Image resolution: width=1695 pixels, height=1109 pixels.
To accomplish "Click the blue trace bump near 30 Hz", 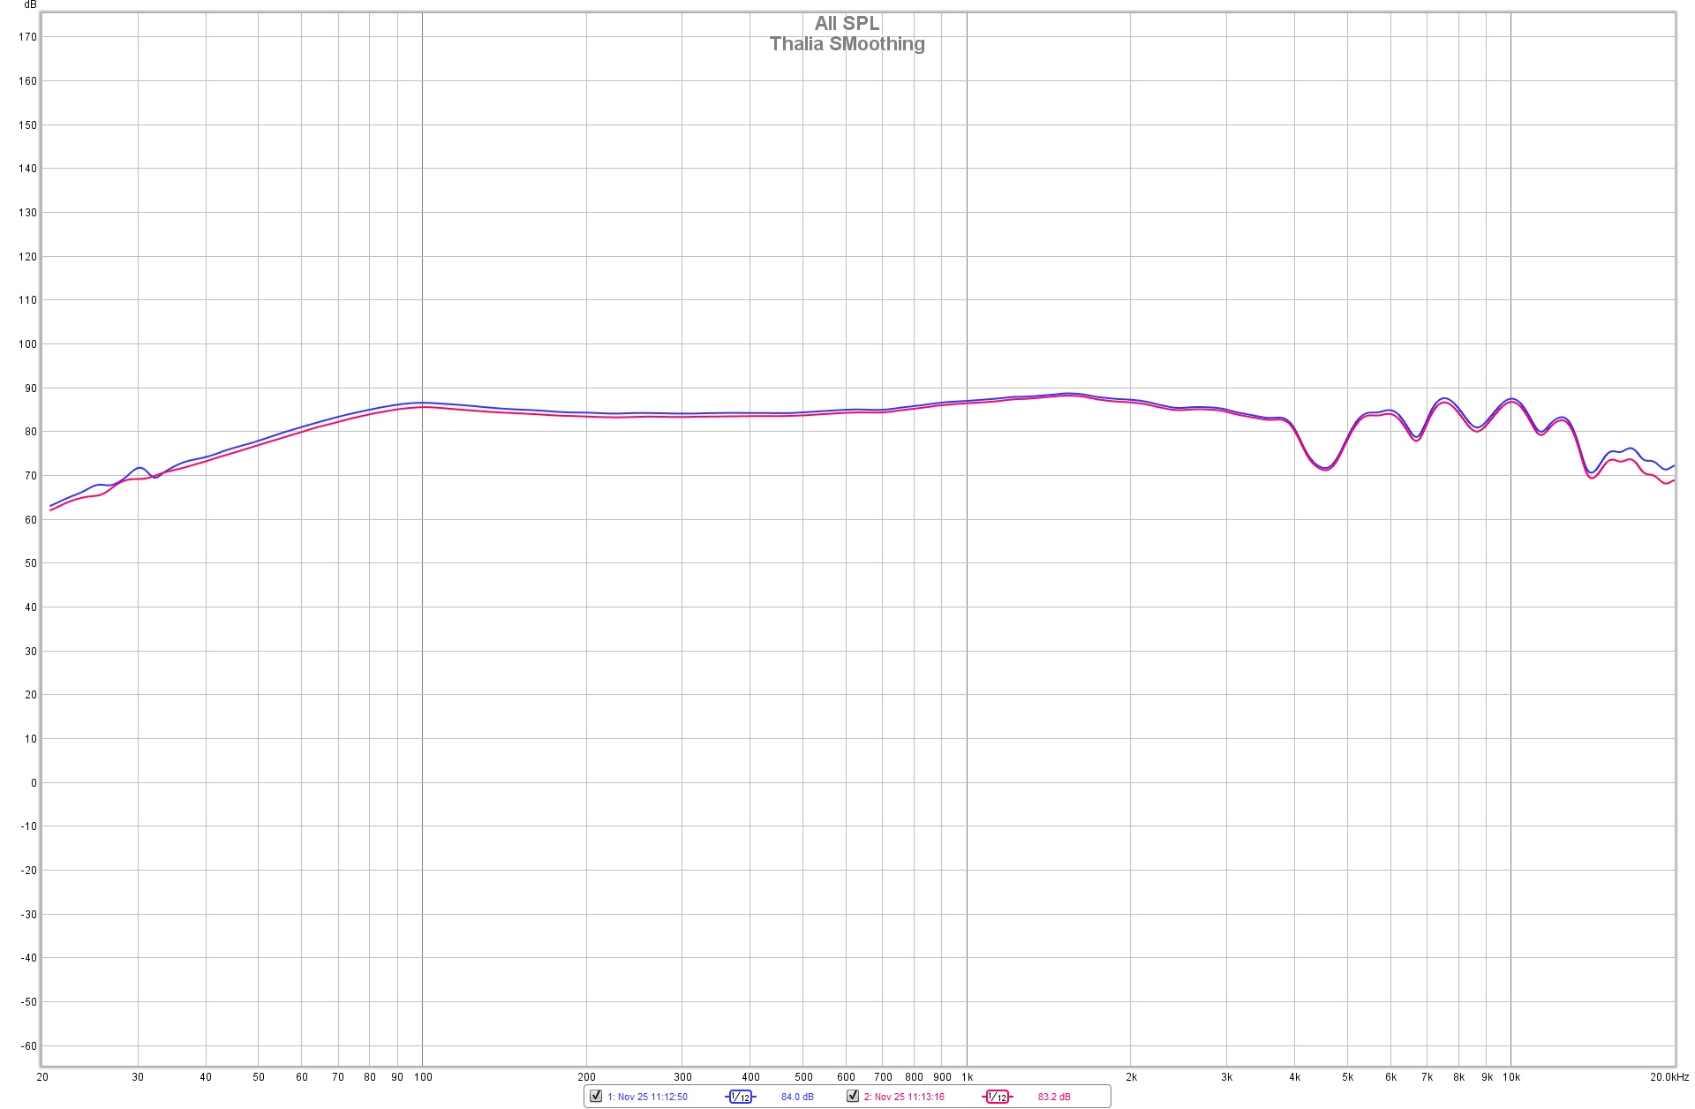I will 139,468.
